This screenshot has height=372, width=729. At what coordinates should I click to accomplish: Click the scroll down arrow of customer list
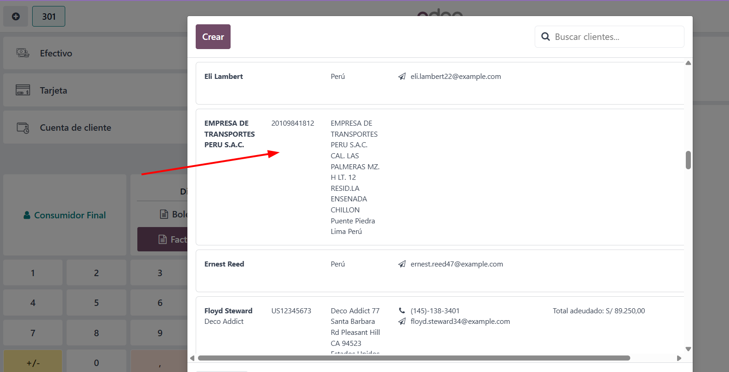(x=688, y=349)
